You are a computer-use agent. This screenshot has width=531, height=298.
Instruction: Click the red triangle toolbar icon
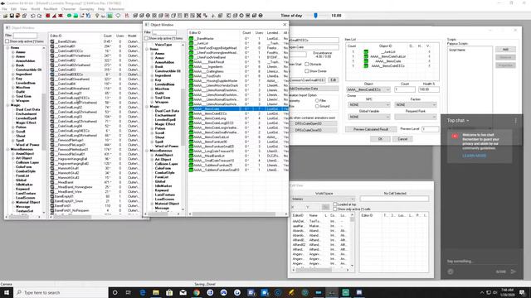click(54, 16)
